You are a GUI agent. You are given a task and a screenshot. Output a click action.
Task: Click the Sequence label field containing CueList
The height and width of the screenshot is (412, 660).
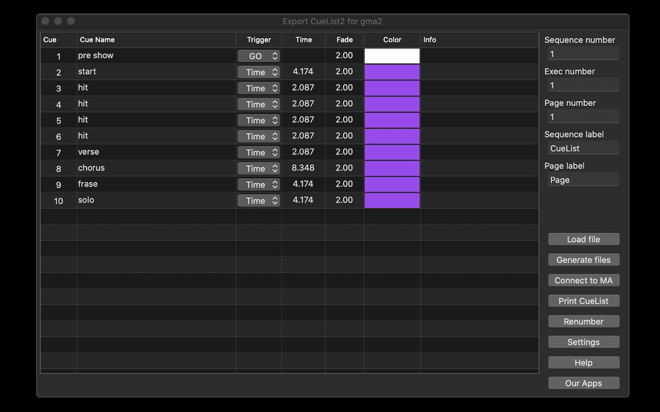[x=583, y=148]
